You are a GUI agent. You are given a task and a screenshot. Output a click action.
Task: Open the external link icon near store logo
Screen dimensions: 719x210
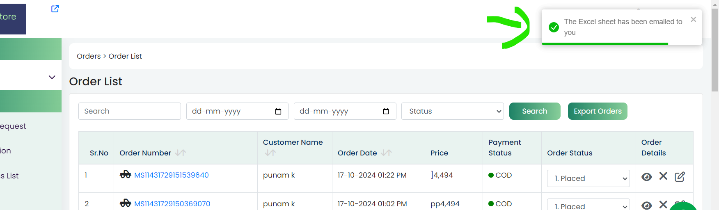click(55, 9)
